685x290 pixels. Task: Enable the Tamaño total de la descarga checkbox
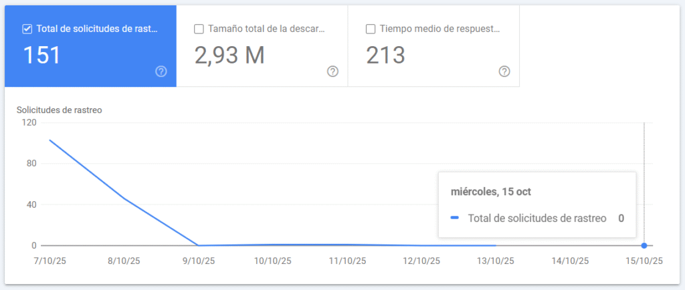(199, 29)
